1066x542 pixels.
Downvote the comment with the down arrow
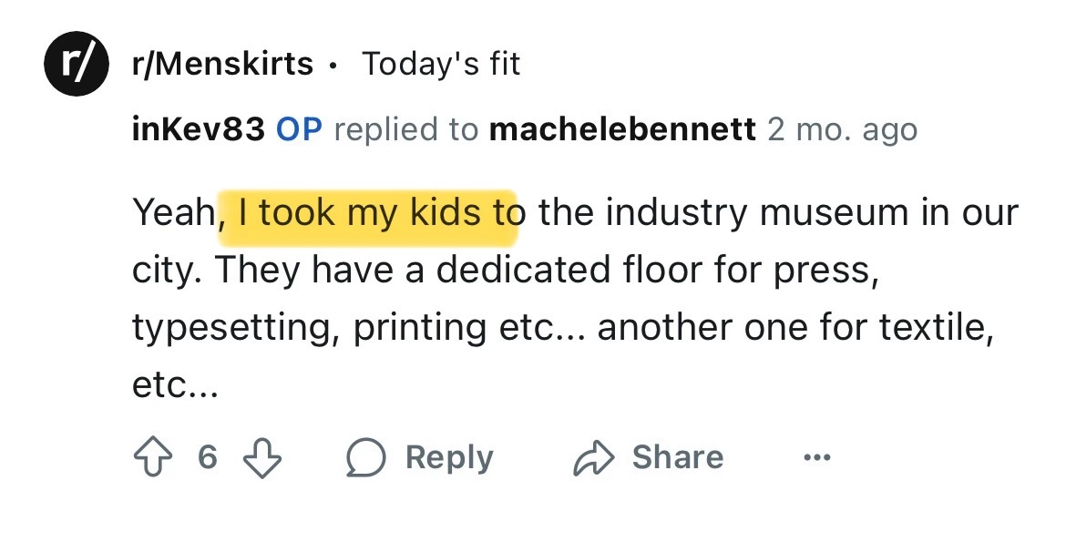[x=261, y=456]
